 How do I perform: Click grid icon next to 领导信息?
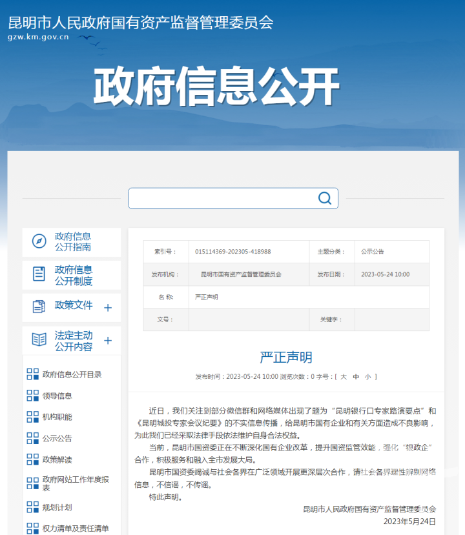click(x=33, y=396)
